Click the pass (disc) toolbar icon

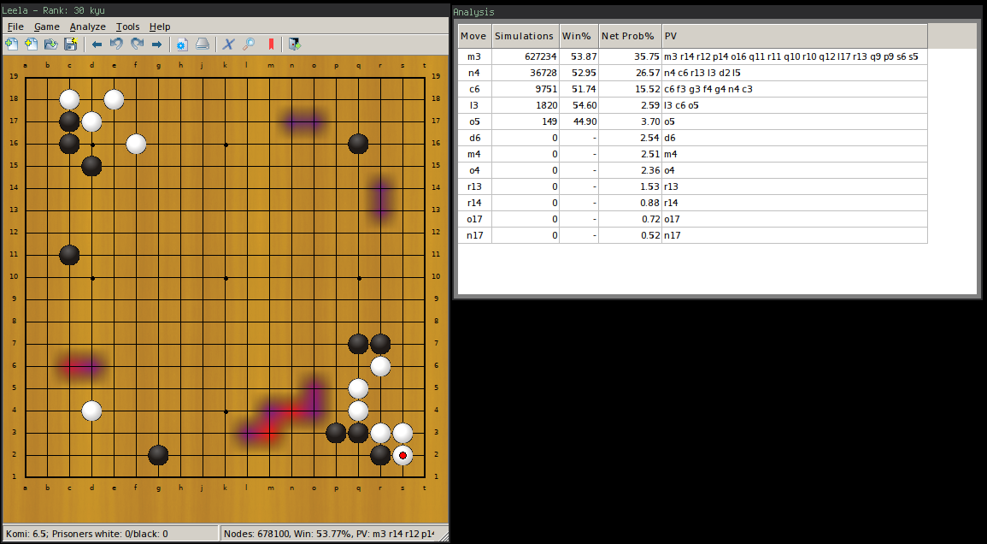coord(200,44)
